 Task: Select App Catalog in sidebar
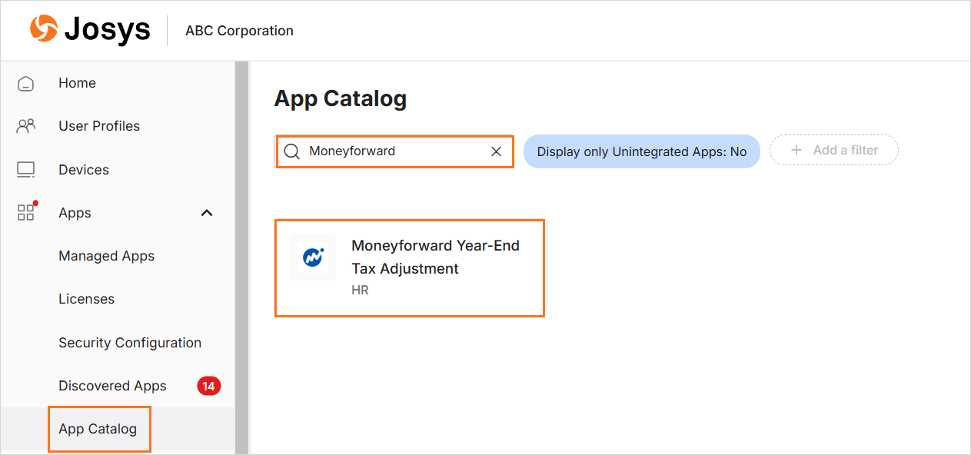click(98, 429)
